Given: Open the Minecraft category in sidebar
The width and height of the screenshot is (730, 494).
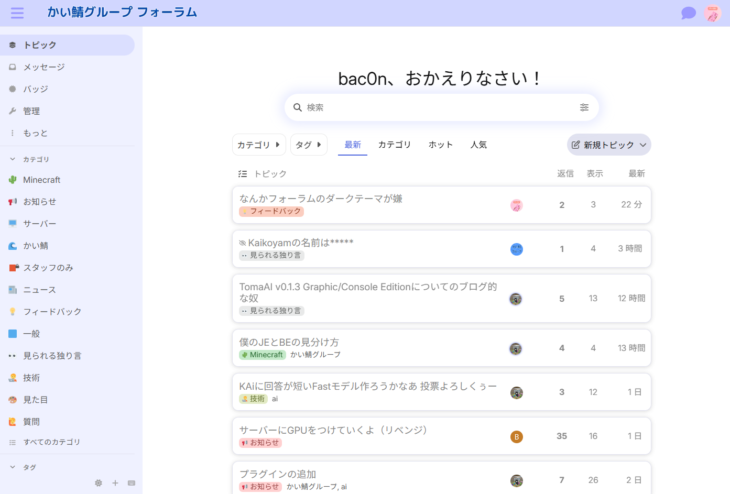Looking at the screenshot, I should coord(42,180).
